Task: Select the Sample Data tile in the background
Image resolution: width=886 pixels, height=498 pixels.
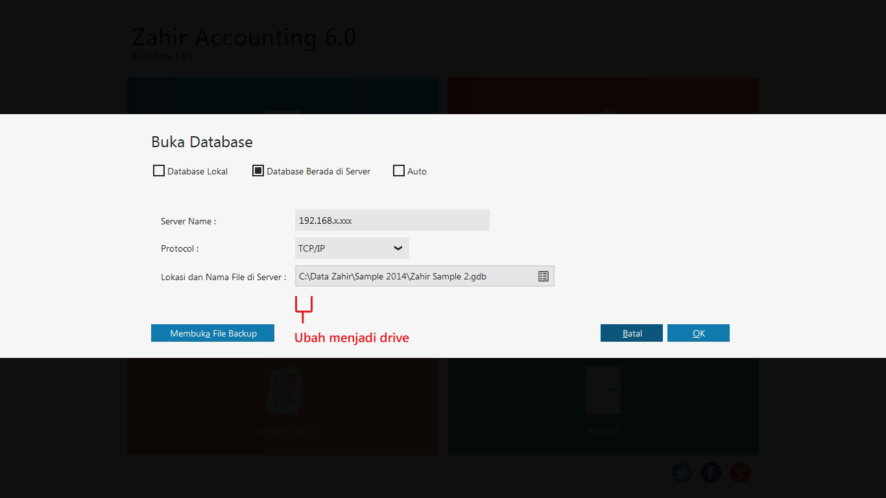Action: pyautogui.click(x=283, y=406)
